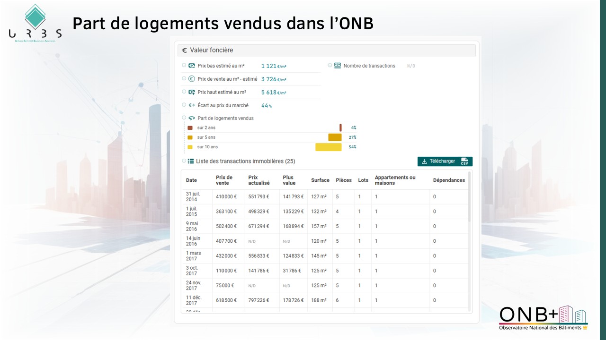The height and width of the screenshot is (340, 606).
Task: Collapse the Valeur foncière section header
Action: point(326,50)
